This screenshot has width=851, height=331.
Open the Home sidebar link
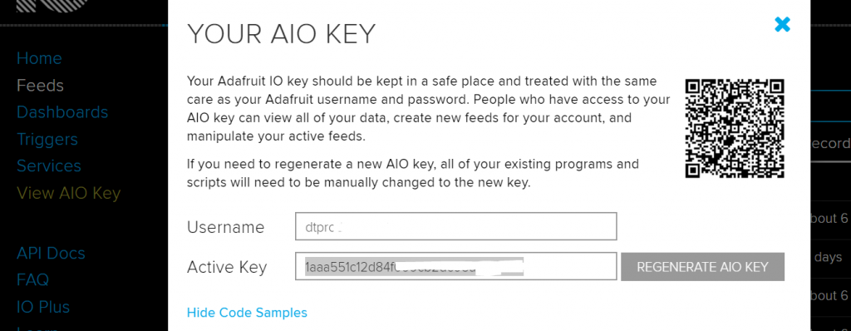pyautogui.click(x=39, y=58)
